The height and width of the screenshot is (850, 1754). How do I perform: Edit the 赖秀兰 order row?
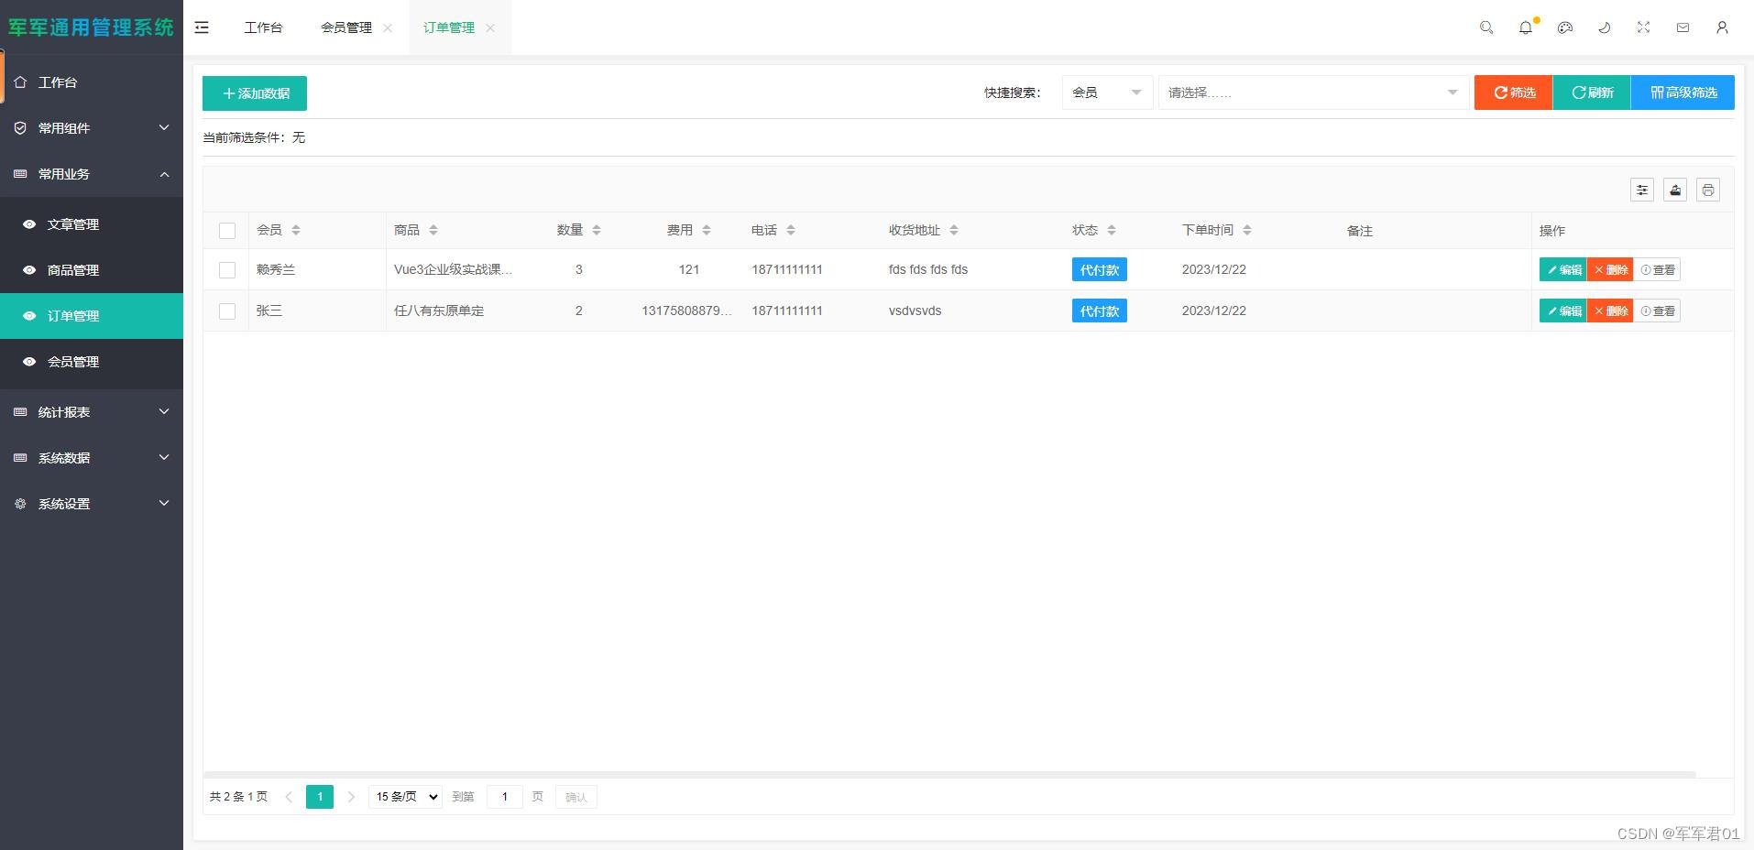(1563, 269)
